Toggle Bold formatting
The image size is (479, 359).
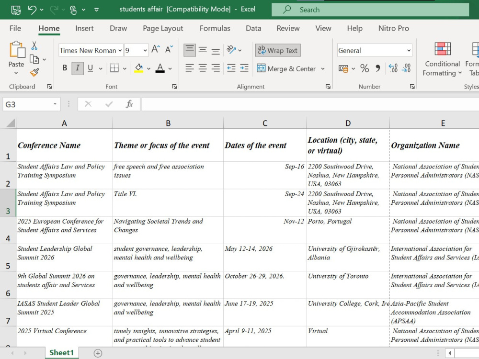coord(65,68)
